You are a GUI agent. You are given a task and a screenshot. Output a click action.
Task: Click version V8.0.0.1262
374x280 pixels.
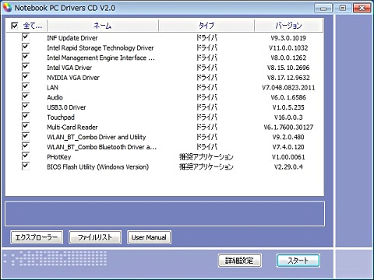coord(288,58)
